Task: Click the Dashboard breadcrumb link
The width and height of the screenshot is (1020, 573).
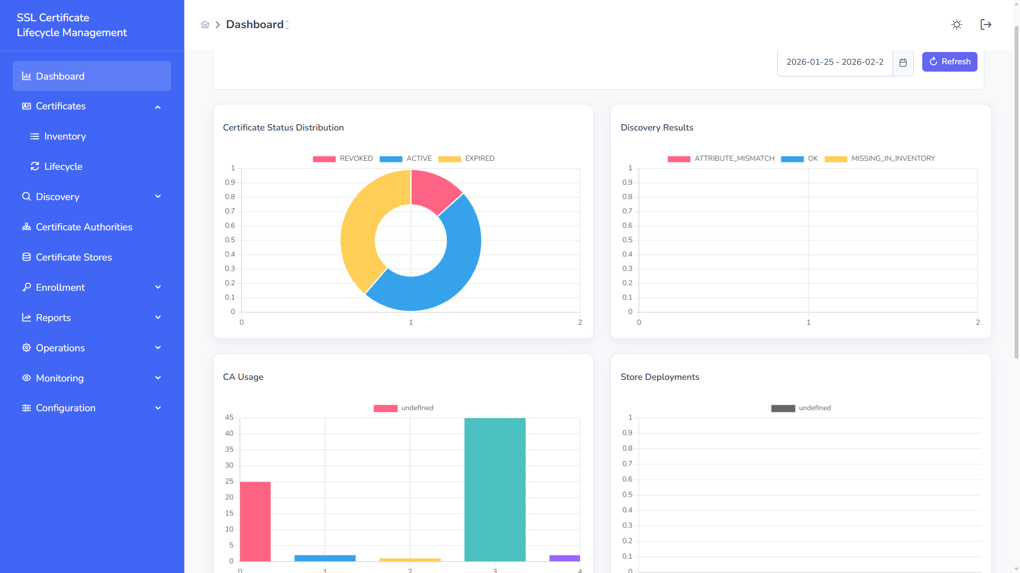Action: click(256, 24)
